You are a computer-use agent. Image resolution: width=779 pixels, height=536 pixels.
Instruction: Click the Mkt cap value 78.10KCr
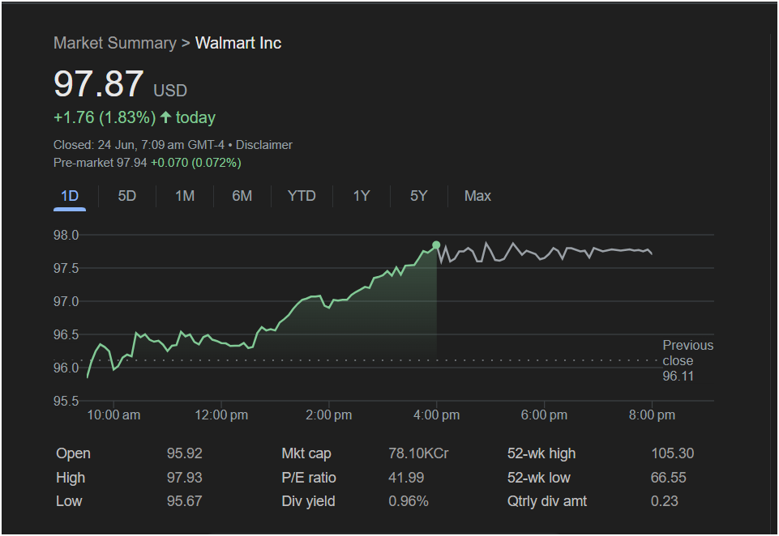click(418, 453)
